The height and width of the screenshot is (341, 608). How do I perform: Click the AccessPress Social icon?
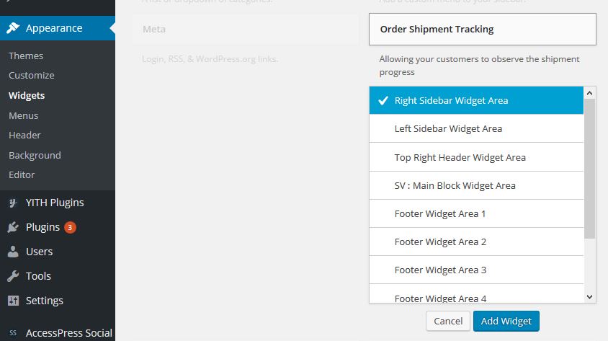[x=13, y=333]
